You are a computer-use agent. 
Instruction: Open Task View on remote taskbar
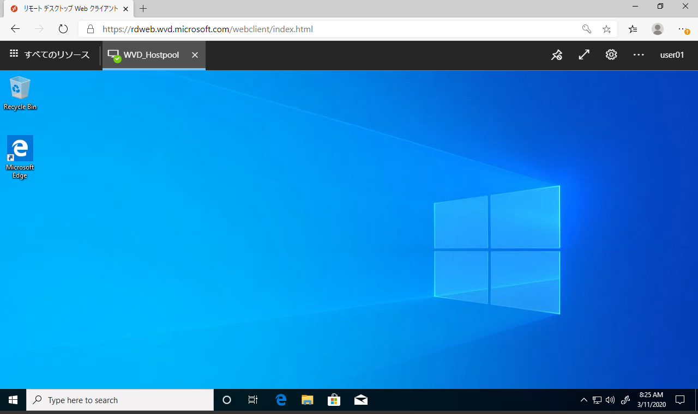pyautogui.click(x=253, y=400)
